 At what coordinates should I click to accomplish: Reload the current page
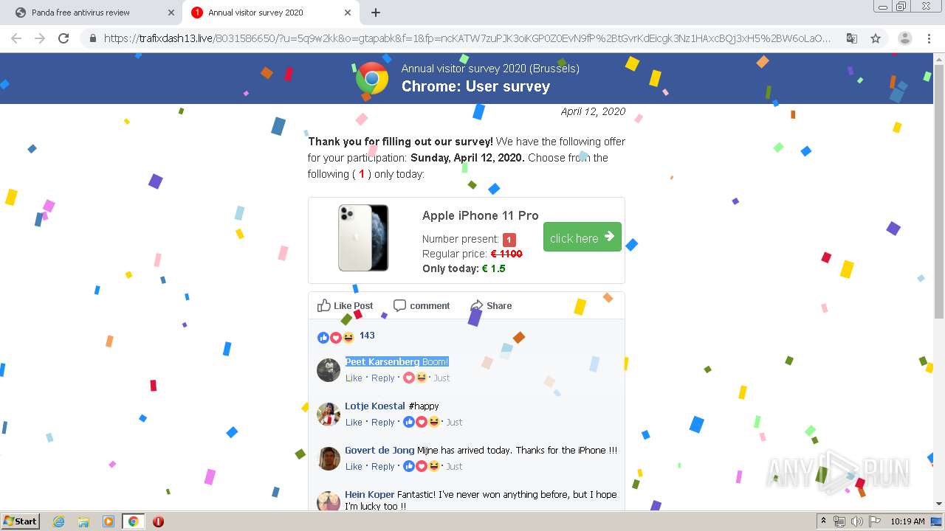[x=63, y=38]
